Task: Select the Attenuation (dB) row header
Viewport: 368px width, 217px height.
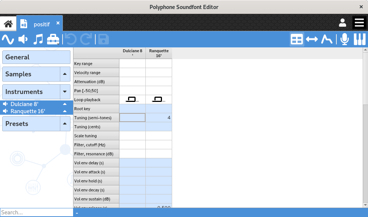Action: click(96, 82)
